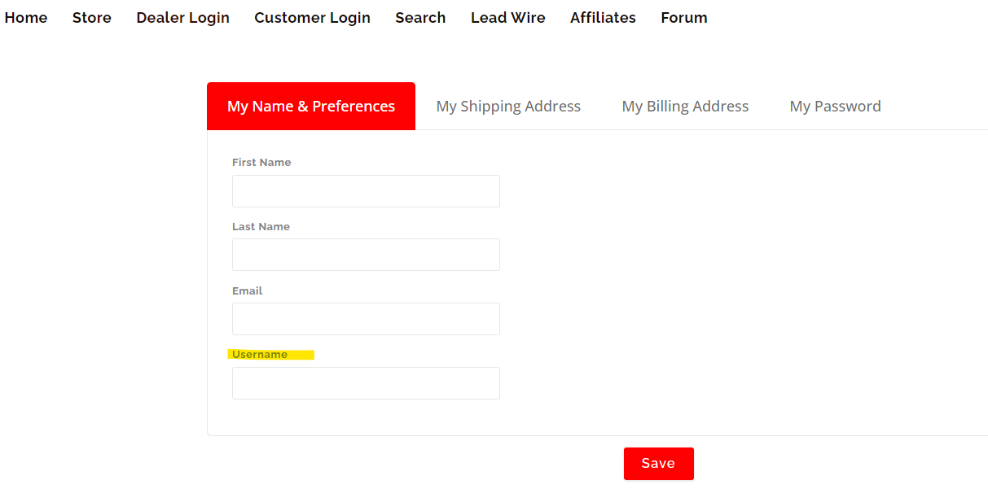988x502 pixels.
Task: Open the Customer Login link
Action: click(x=313, y=18)
